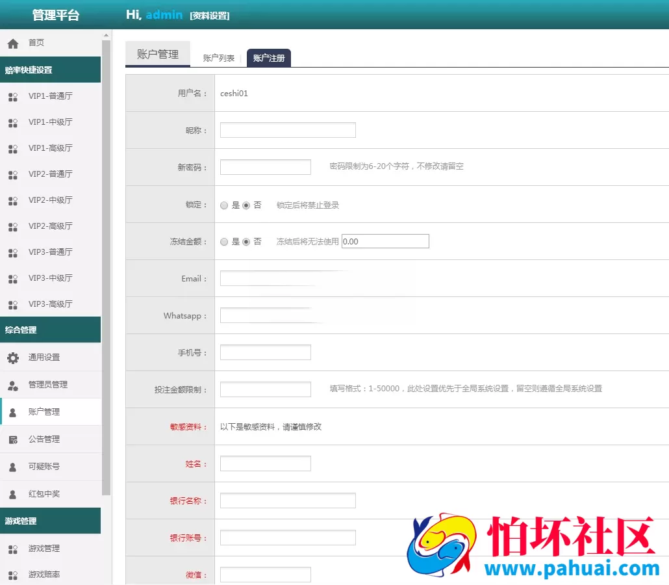Click the username value ceshi01
669x585 pixels.
pos(234,94)
